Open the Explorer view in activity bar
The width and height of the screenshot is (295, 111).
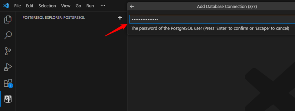pos(8,20)
